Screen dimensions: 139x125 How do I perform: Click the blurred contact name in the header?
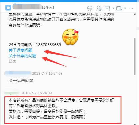(x=27, y=7)
